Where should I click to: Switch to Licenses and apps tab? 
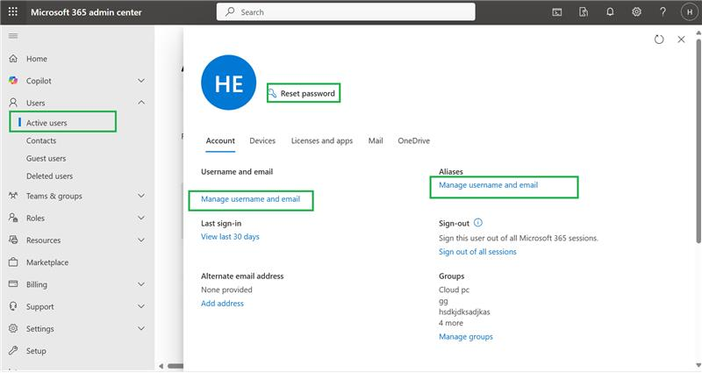click(x=322, y=140)
